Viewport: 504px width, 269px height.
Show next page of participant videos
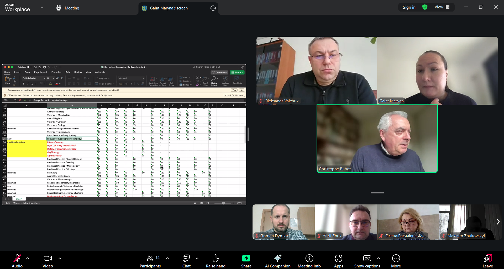tap(498, 222)
